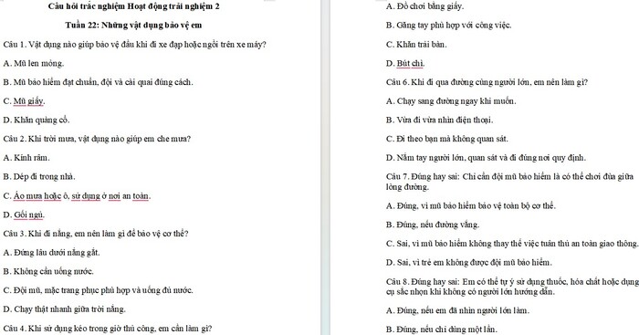Click answer 'C. Đội mũ, mặc trang phục phù hợp'
Screen dimensions: 639x335
click(x=98, y=290)
